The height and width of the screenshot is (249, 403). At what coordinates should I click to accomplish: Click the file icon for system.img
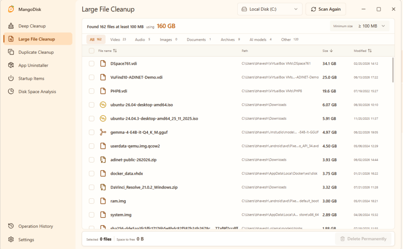tap(103, 215)
